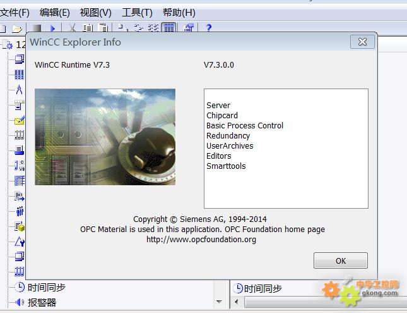Click the right pane scroll-left arrow
The image size is (407, 313).
pyautogui.click(x=236, y=302)
